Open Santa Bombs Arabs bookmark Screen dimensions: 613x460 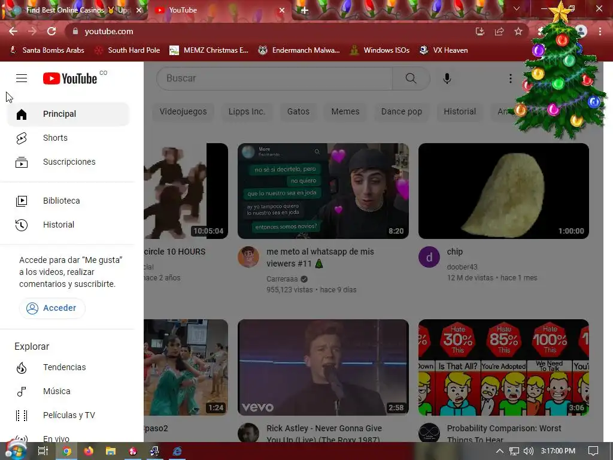(47, 50)
